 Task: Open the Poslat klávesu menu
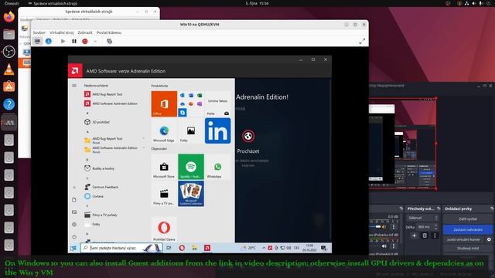[109, 32]
